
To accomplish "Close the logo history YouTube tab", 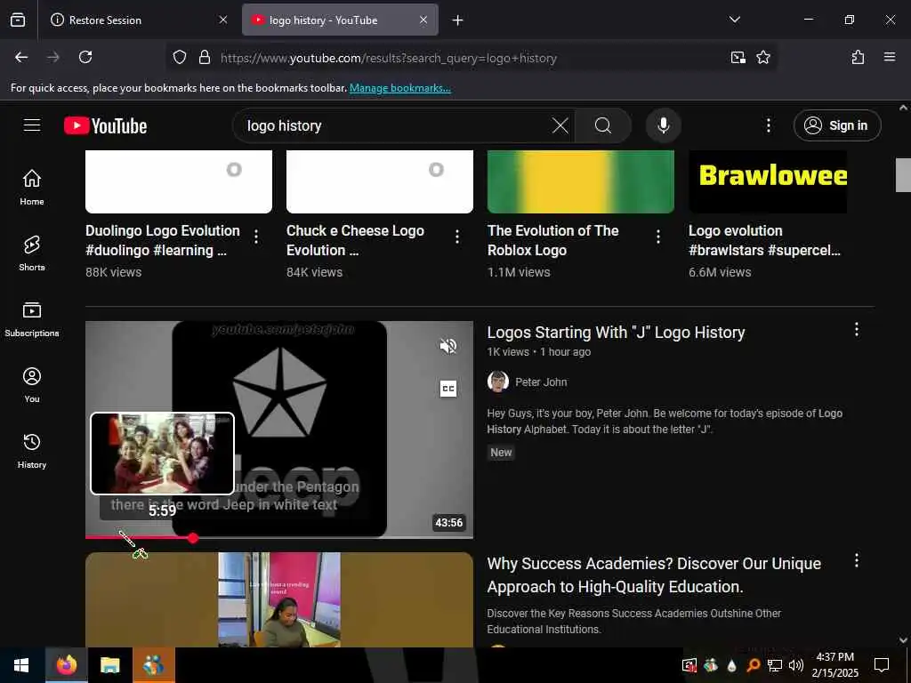I will click(423, 20).
